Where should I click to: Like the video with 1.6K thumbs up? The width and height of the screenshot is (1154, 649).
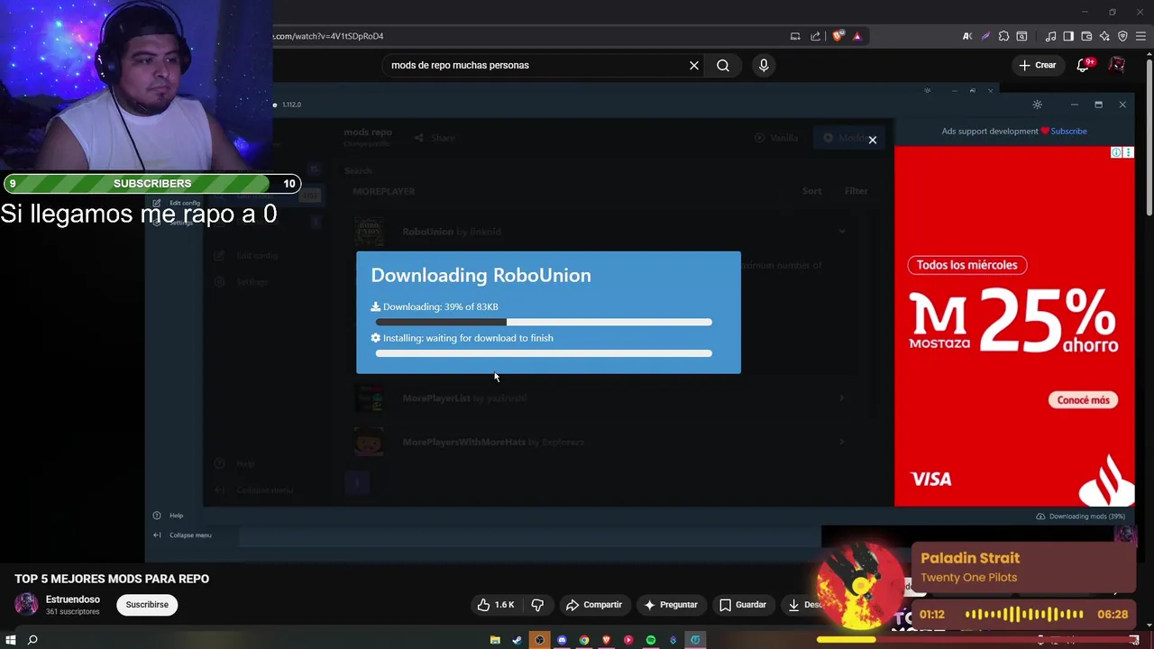click(x=496, y=605)
